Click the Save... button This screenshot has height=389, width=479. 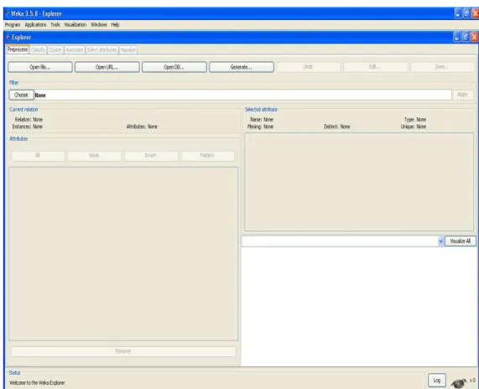coord(442,67)
